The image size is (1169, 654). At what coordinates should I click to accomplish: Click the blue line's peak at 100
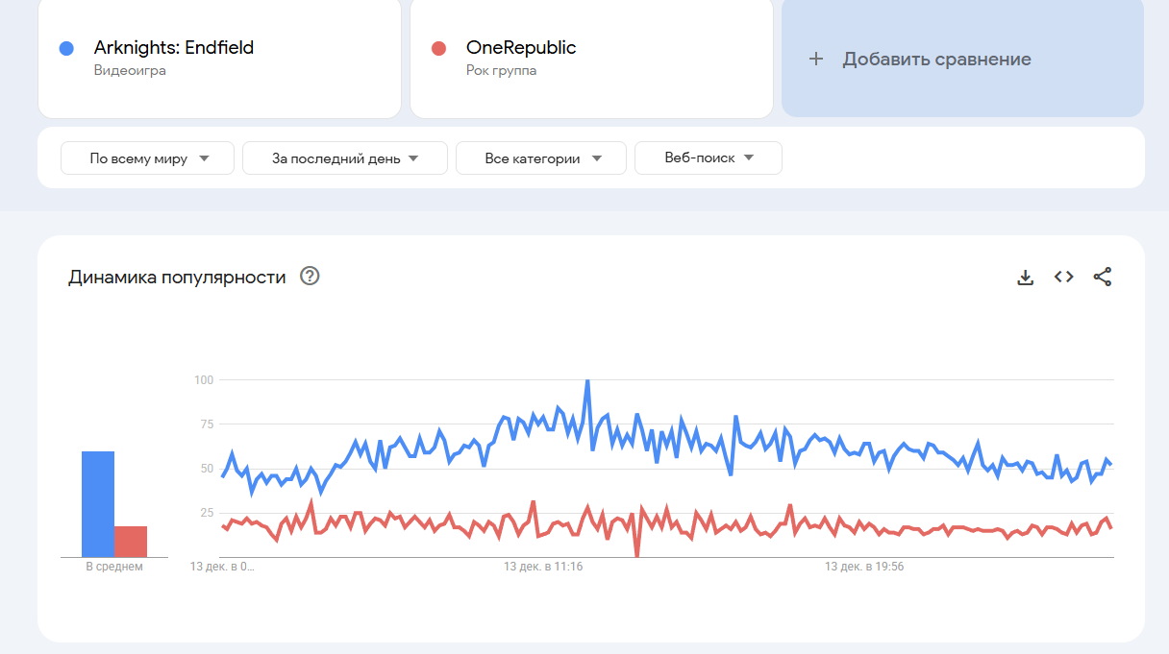coord(587,381)
